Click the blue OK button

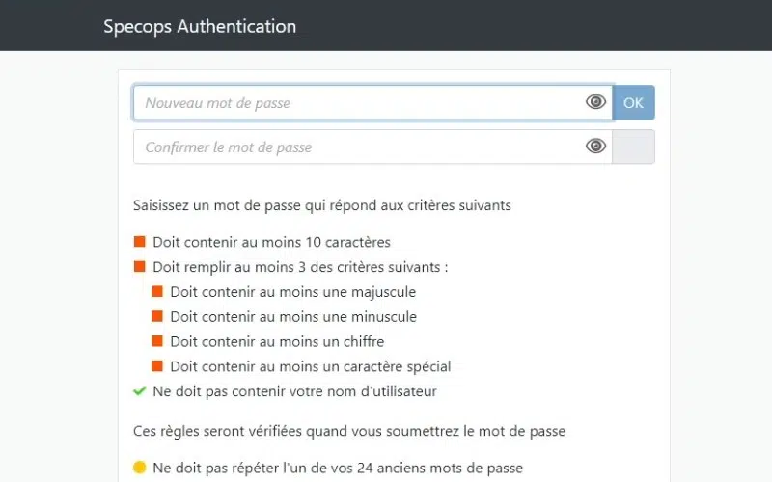(633, 102)
